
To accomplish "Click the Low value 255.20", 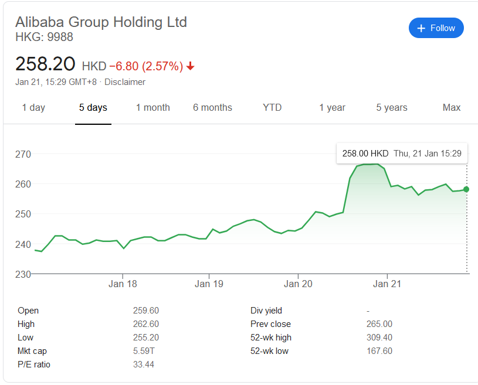I will point(145,337).
